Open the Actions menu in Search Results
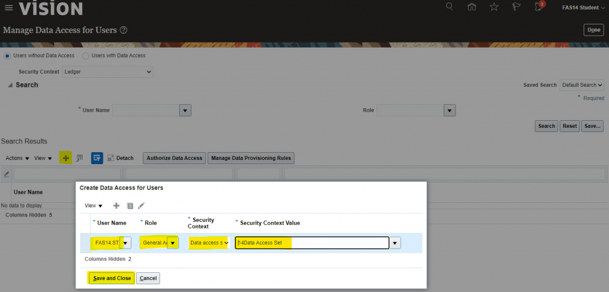Screen dimensions: 609x292 17,158
